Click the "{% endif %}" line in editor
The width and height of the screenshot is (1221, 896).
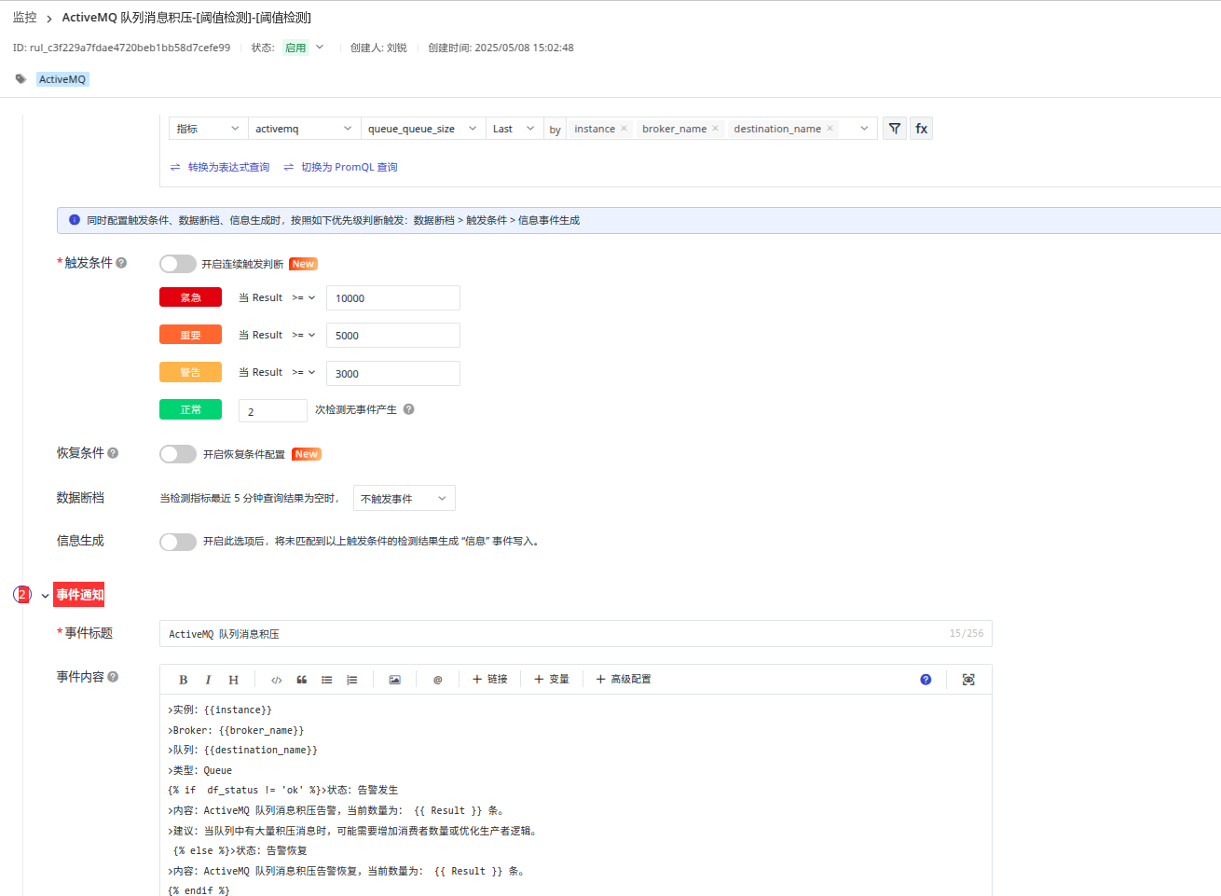199,890
